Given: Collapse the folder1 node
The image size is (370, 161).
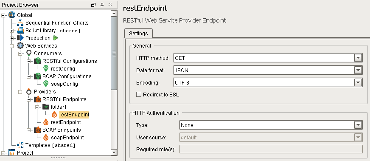Looking at the screenshot, I should (x=37, y=107).
